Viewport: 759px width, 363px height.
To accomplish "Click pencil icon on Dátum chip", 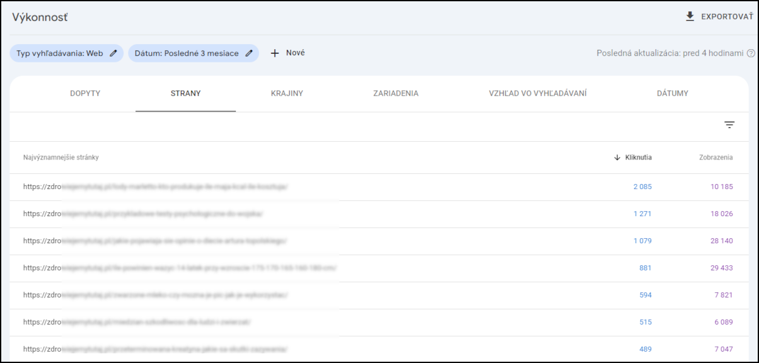I will click(249, 54).
